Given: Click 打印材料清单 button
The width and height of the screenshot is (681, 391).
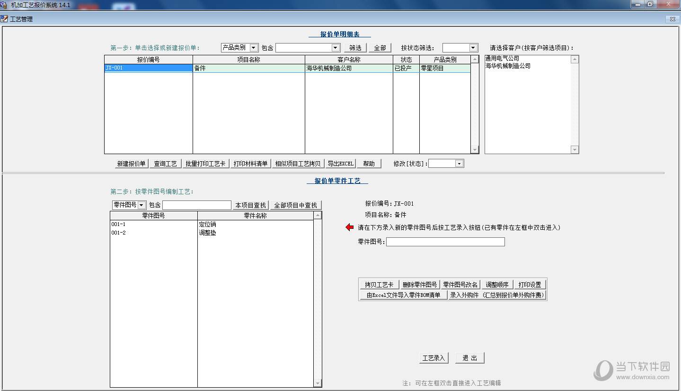Looking at the screenshot, I should 250,164.
